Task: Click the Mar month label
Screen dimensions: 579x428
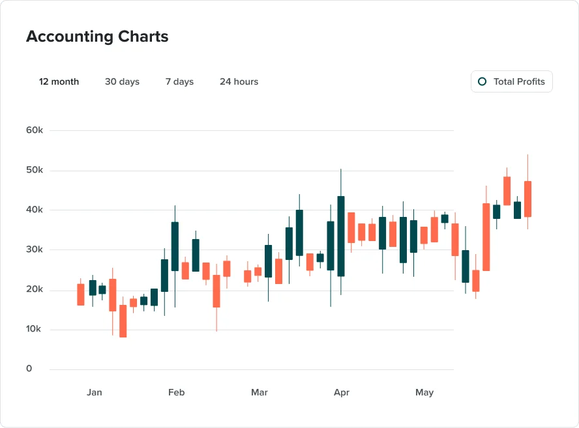Action: [x=260, y=392]
